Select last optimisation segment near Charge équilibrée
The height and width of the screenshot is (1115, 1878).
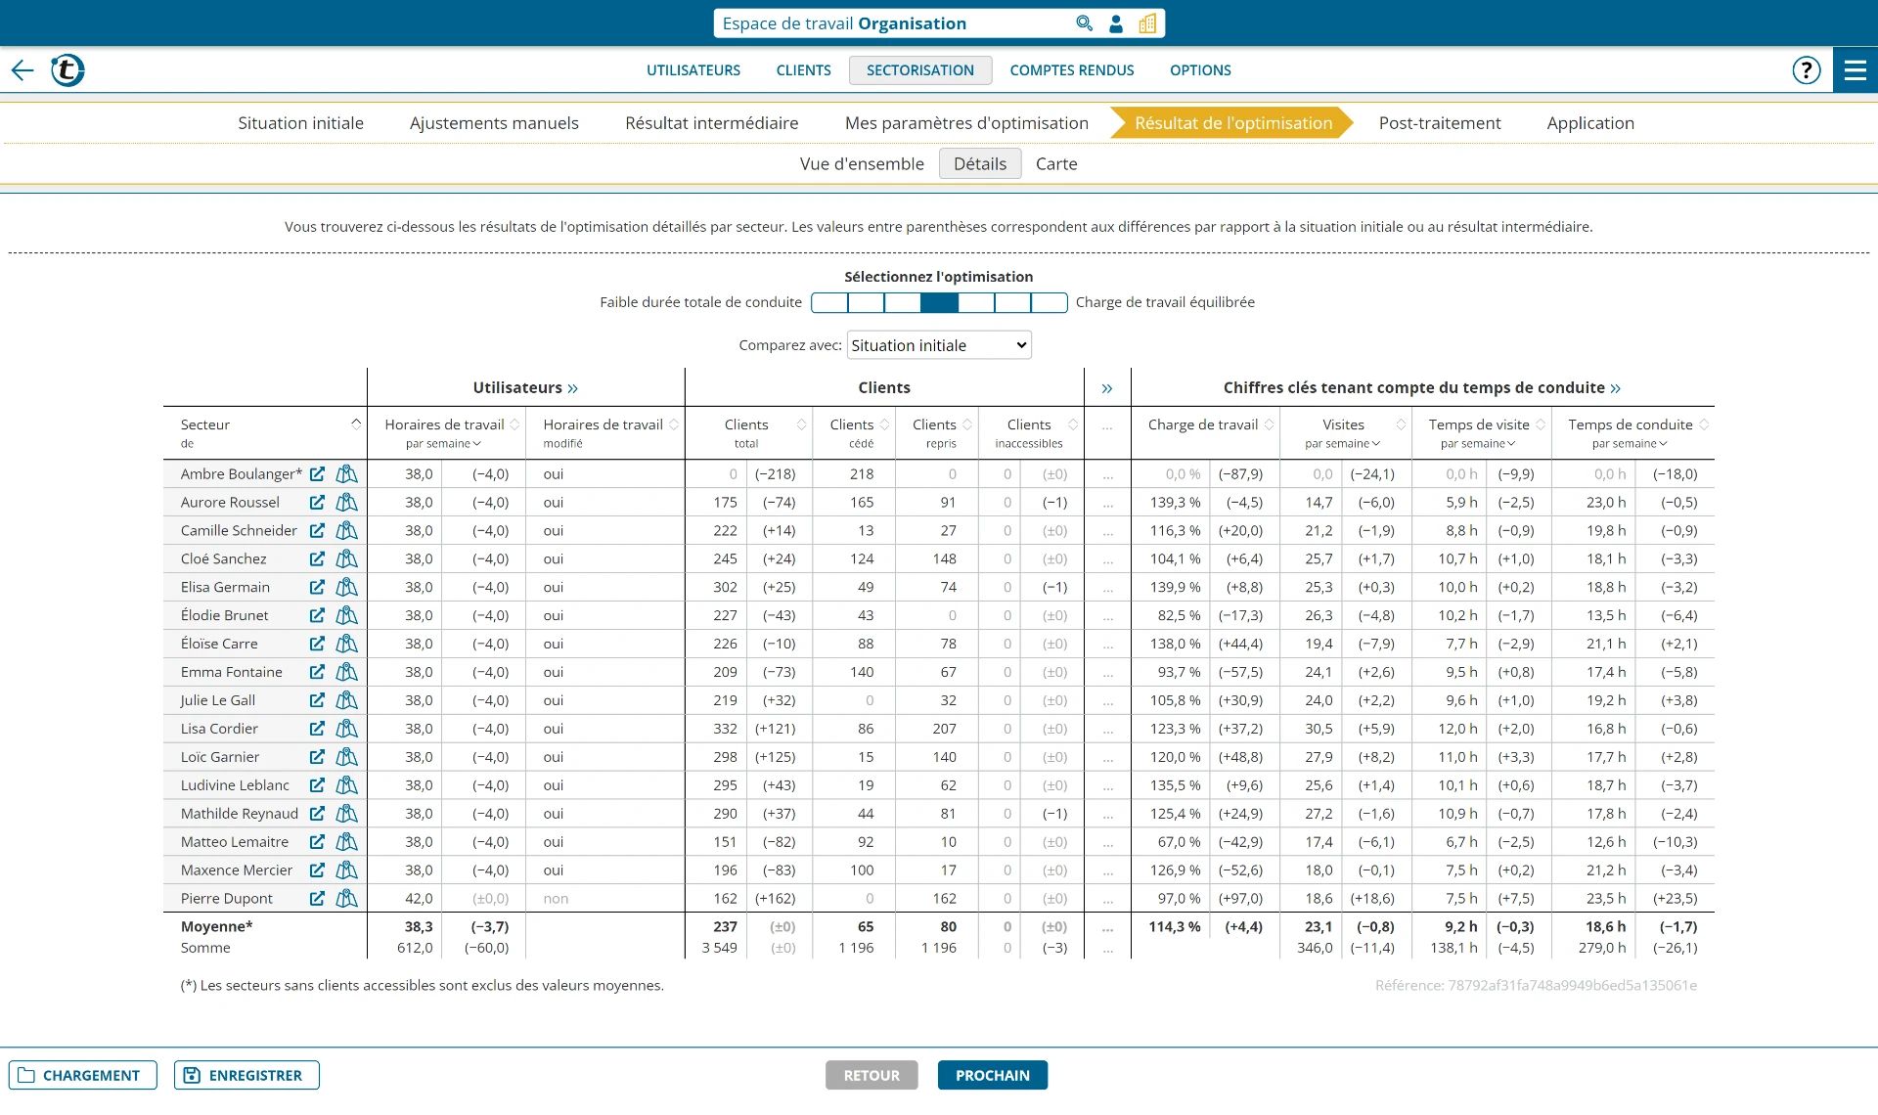1050,303
